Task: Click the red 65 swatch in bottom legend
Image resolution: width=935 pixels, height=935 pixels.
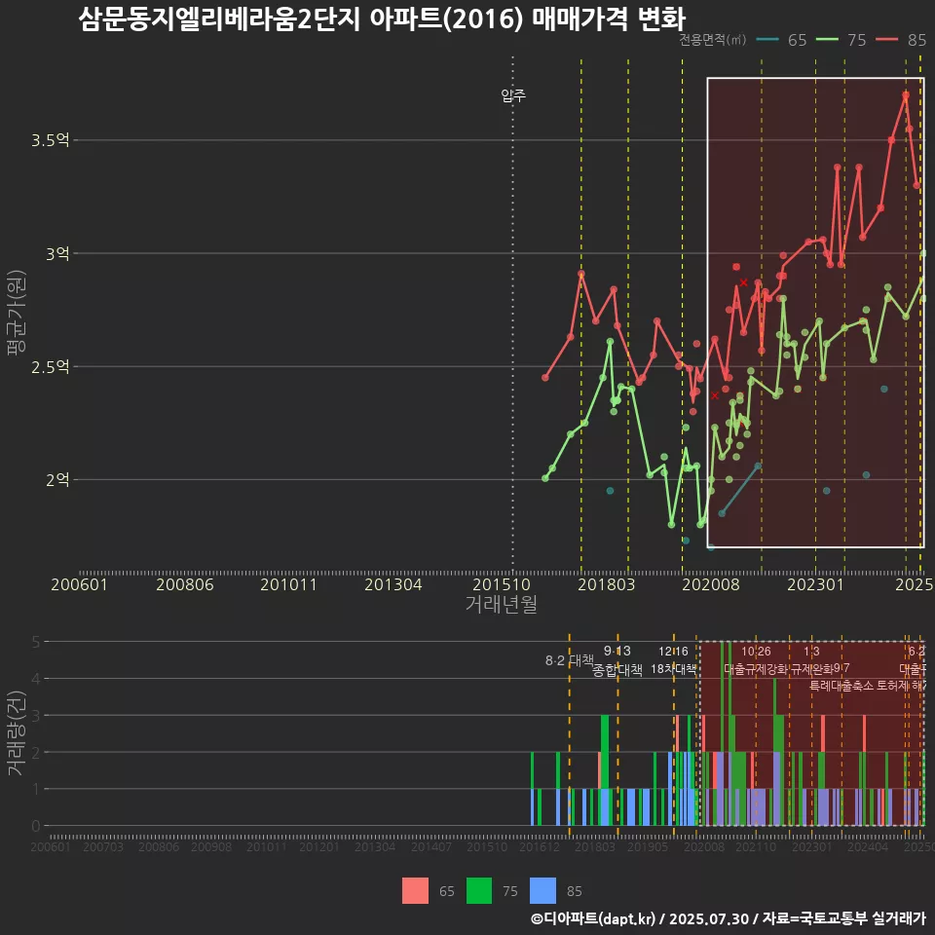Action: 415,891
